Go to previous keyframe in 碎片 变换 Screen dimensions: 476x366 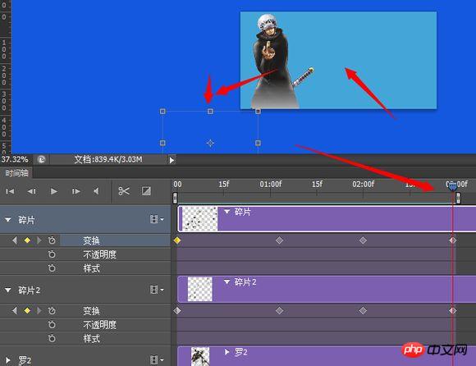pos(14,240)
